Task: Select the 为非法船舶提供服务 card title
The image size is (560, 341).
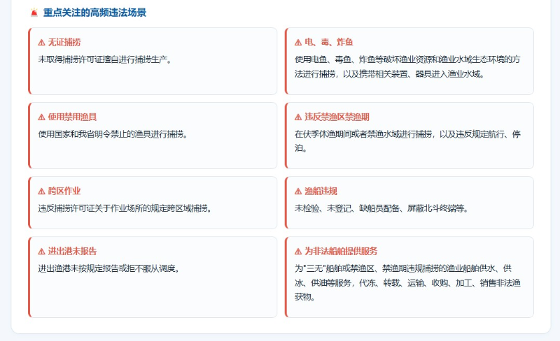Action: (x=341, y=251)
